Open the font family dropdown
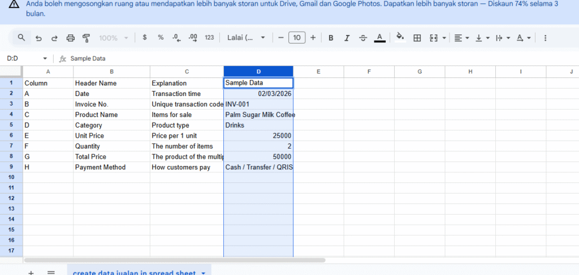Screen dimensions: 579x275 point(247,38)
